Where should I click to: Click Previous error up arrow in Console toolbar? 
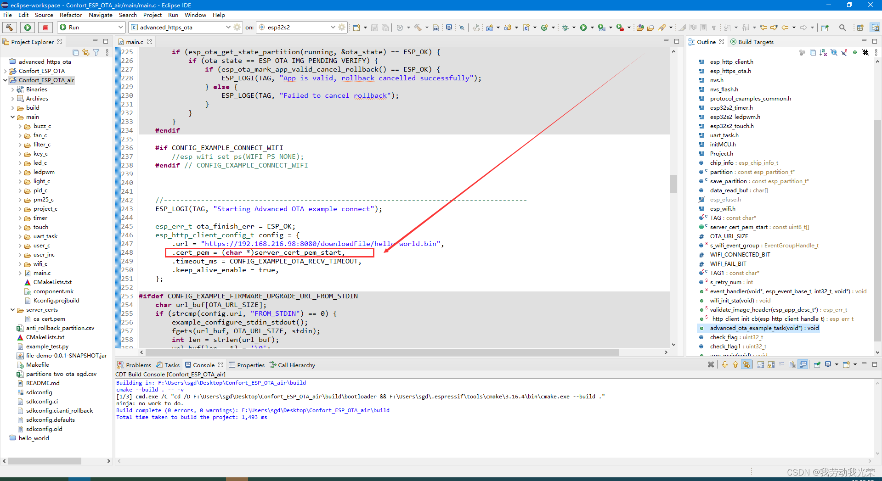click(x=735, y=364)
